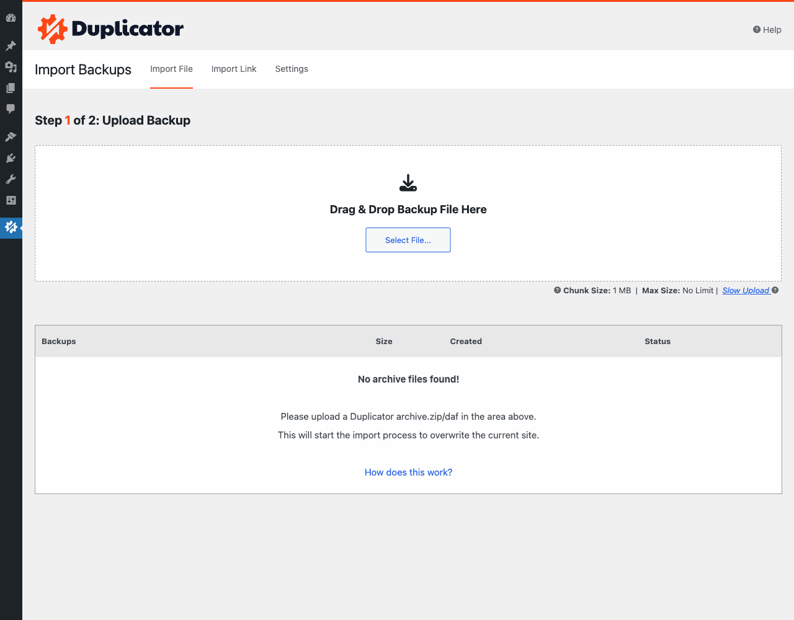The height and width of the screenshot is (620, 794).
Task: Switch to the Import File tab
Action: [171, 69]
